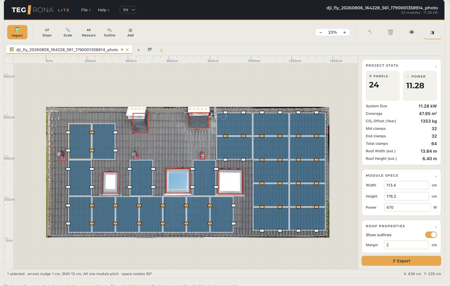Edit the roof Margin field
The width and height of the screenshot is (450, 286).
406,245
